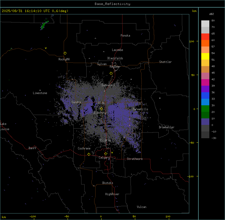Click the Drumheller label

[x=167, y=127]
